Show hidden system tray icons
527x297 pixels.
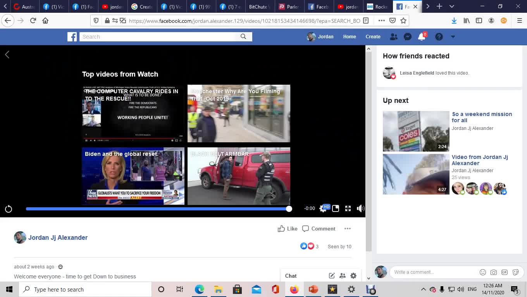(424, 289)
